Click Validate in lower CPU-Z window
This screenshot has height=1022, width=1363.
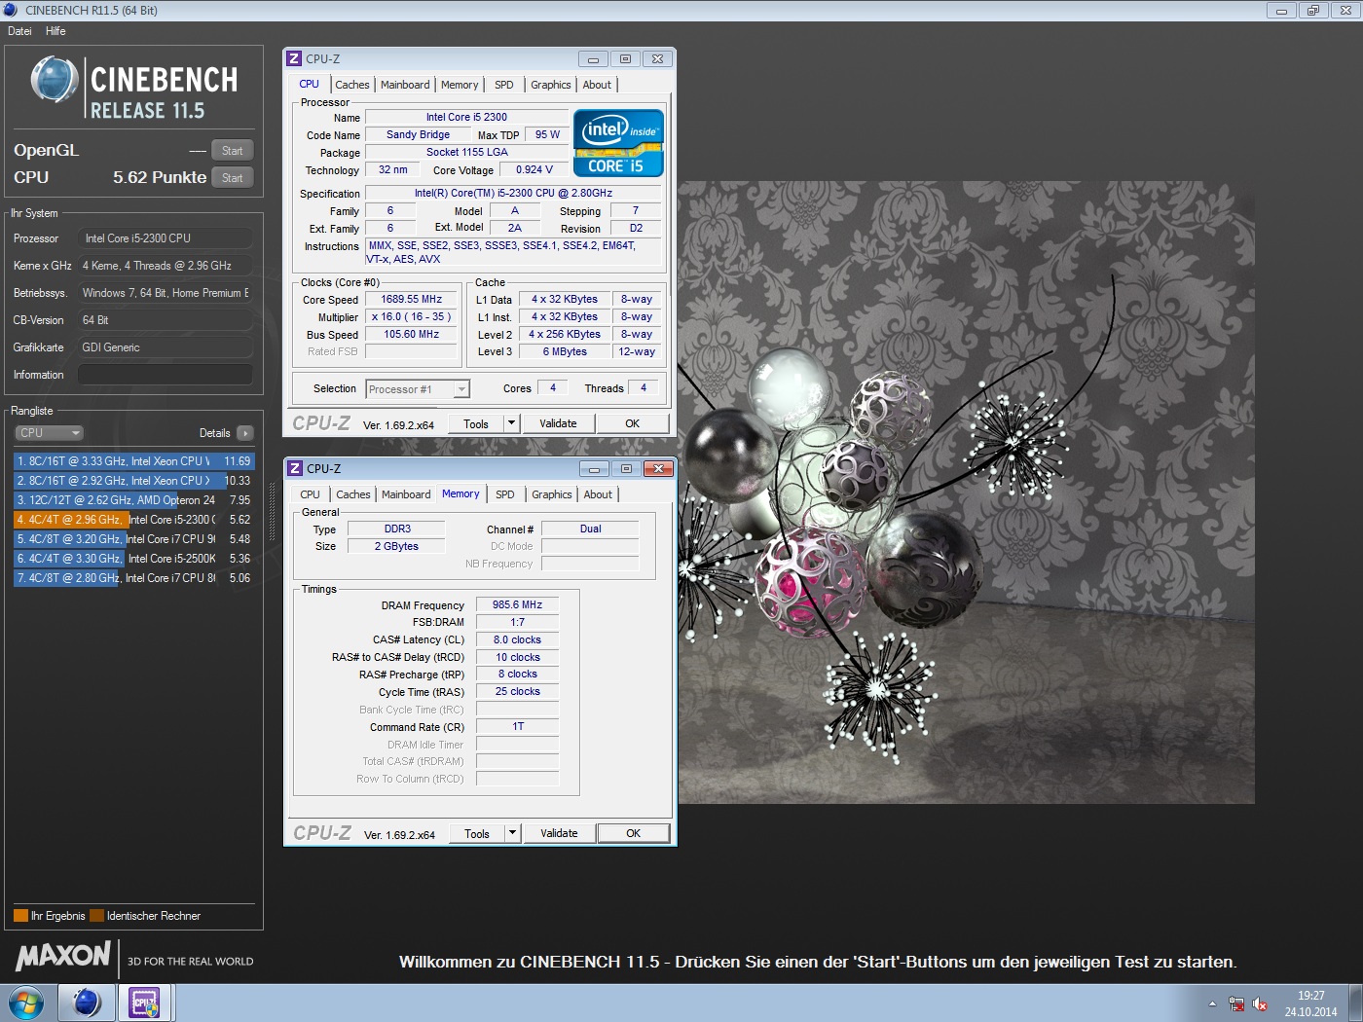(559, 833)
